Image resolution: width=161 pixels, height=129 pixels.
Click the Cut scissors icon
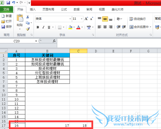(x=28, y=17)
